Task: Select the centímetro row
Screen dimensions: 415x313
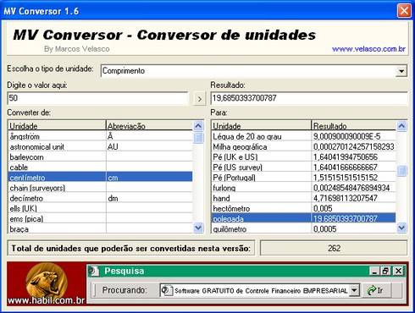Action: tap(100, 178)
